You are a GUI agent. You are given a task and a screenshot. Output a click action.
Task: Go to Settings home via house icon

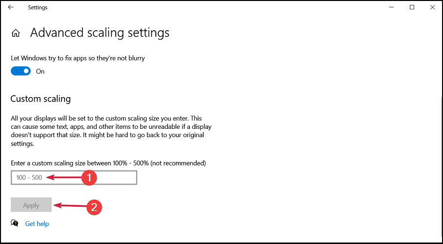(x=16, y=33)
